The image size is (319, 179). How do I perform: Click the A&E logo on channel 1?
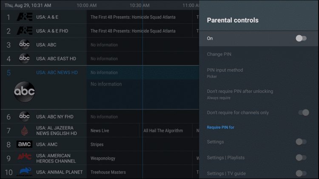tap(24, 17)
